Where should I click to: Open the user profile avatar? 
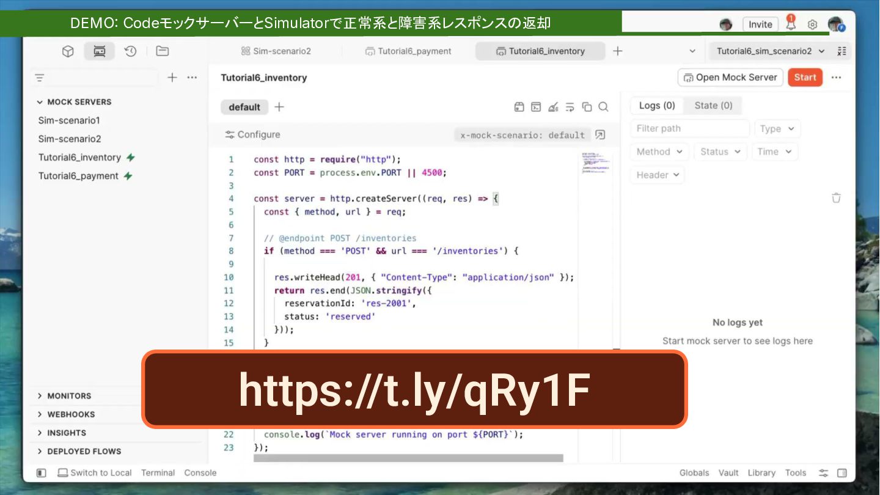coord(836,24)
